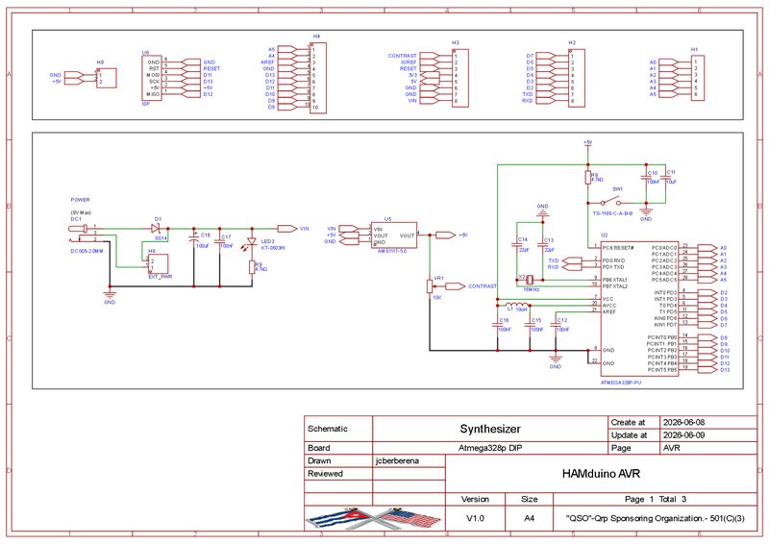Viewport: 769px width, 544px height.
Task: Select the R8 4.7kΩ resistor symbol
Action: 587,178
